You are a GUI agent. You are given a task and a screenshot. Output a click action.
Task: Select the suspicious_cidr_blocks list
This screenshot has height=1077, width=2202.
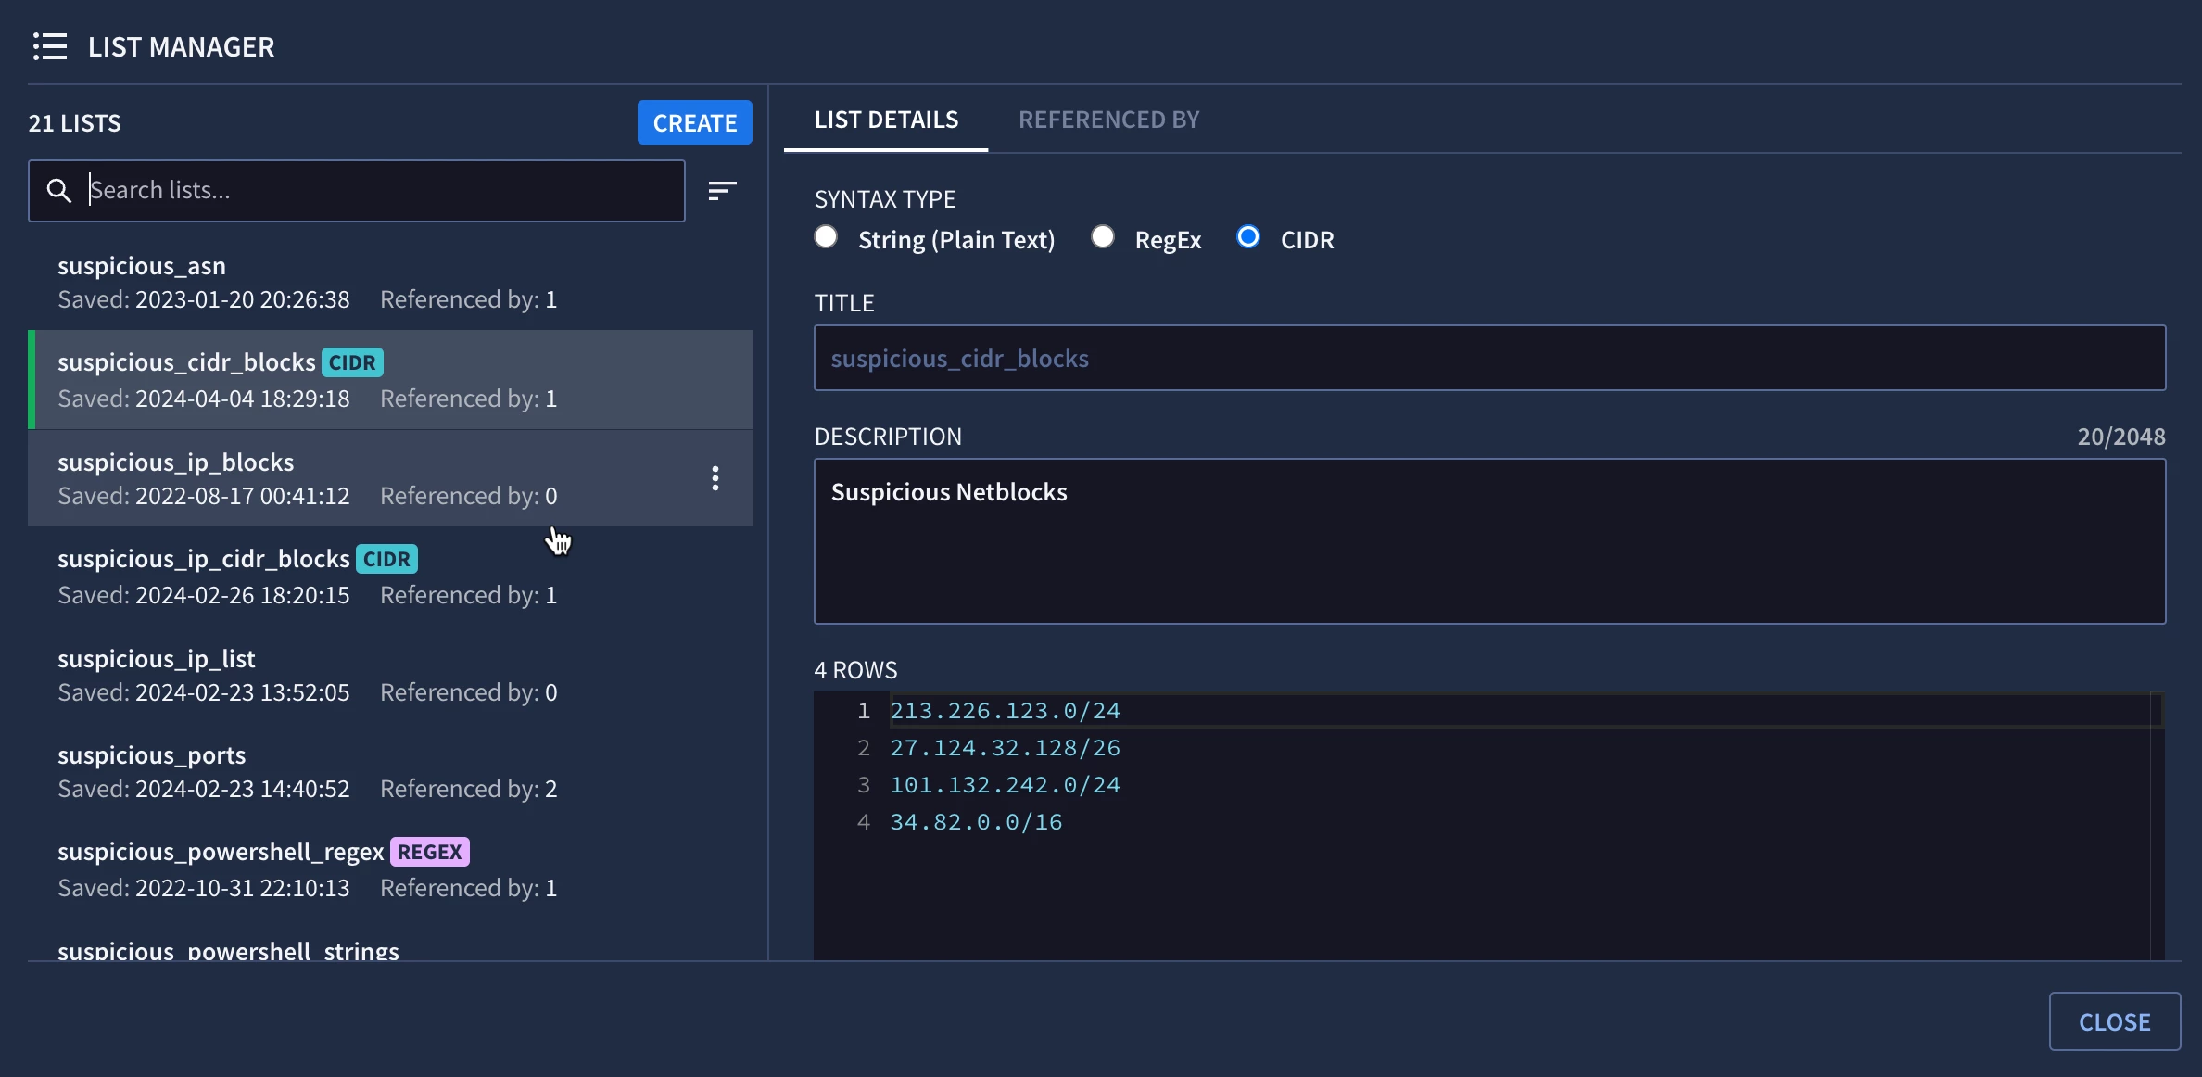click(x=390, y=380)
